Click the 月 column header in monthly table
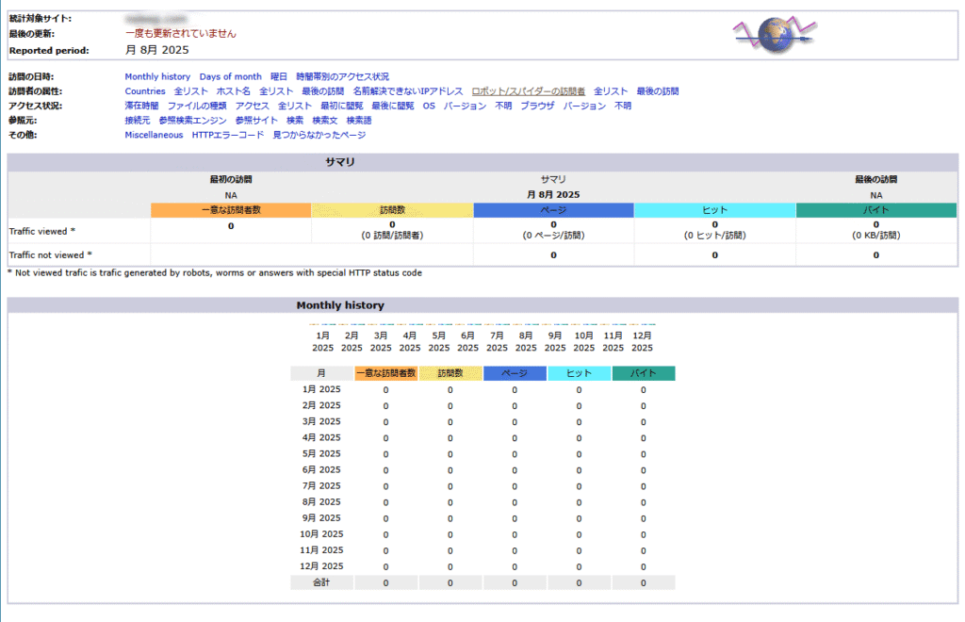 coord(321,373)
